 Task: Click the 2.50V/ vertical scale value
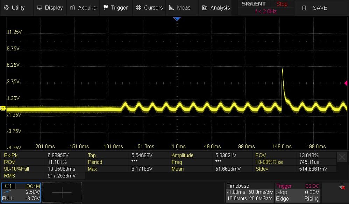[x=33, y=192]
